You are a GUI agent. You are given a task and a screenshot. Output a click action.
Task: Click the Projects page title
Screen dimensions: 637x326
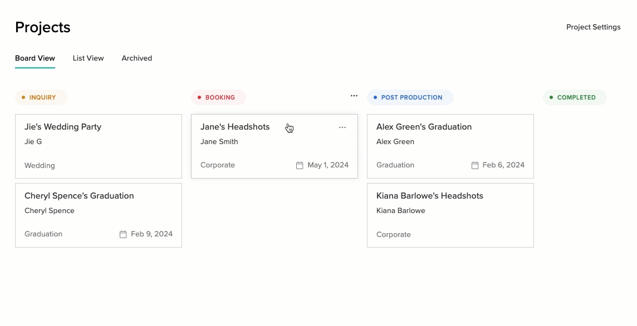click(x=42, y=27)
